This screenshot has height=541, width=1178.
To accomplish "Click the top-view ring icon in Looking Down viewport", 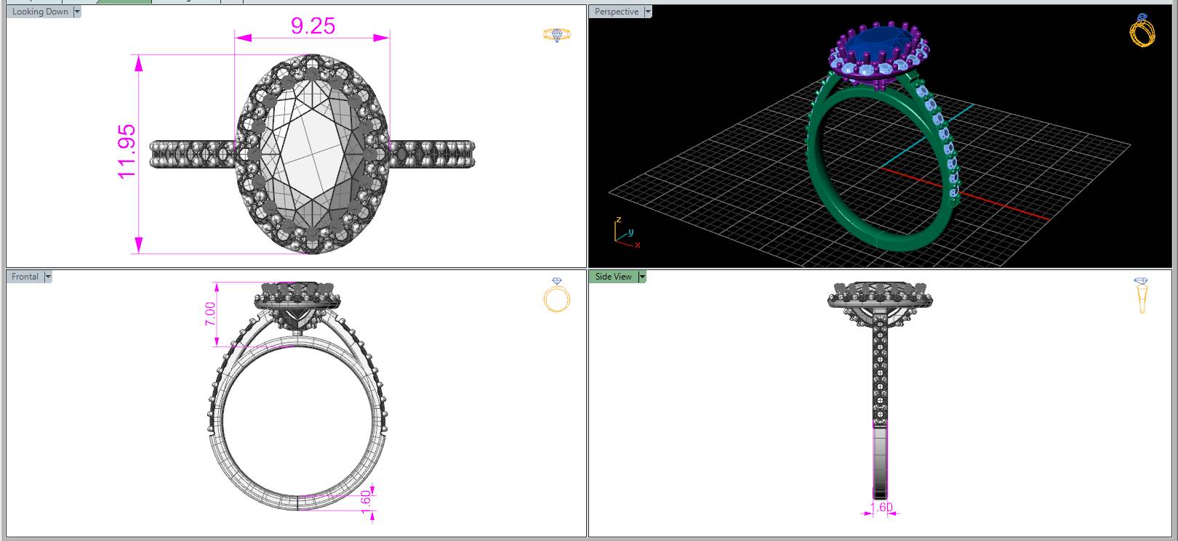I will point(557,34).
